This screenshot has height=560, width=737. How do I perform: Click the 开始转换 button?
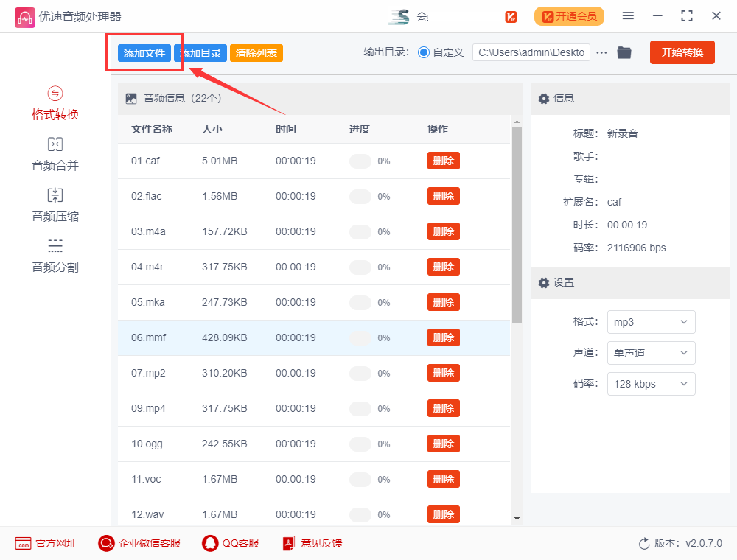click(x=682, y=52)
